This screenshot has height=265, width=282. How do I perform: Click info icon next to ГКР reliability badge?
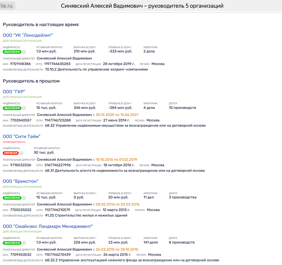click(x=24, y=108)
